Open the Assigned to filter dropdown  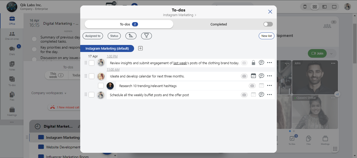(x=93, y=36)
